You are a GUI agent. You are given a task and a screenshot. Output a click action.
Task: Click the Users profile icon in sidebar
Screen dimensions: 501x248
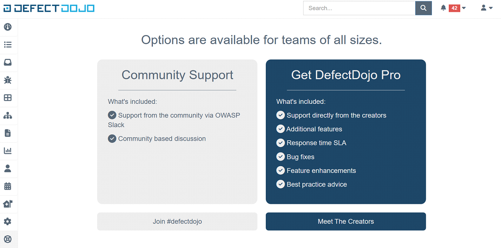click(x=8, y=168)
